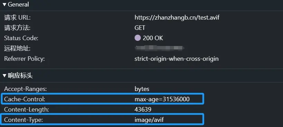Viewport: 283px width, 127px height.
Task: Click the 请求方法 label
Action: [x=17, y=28]
